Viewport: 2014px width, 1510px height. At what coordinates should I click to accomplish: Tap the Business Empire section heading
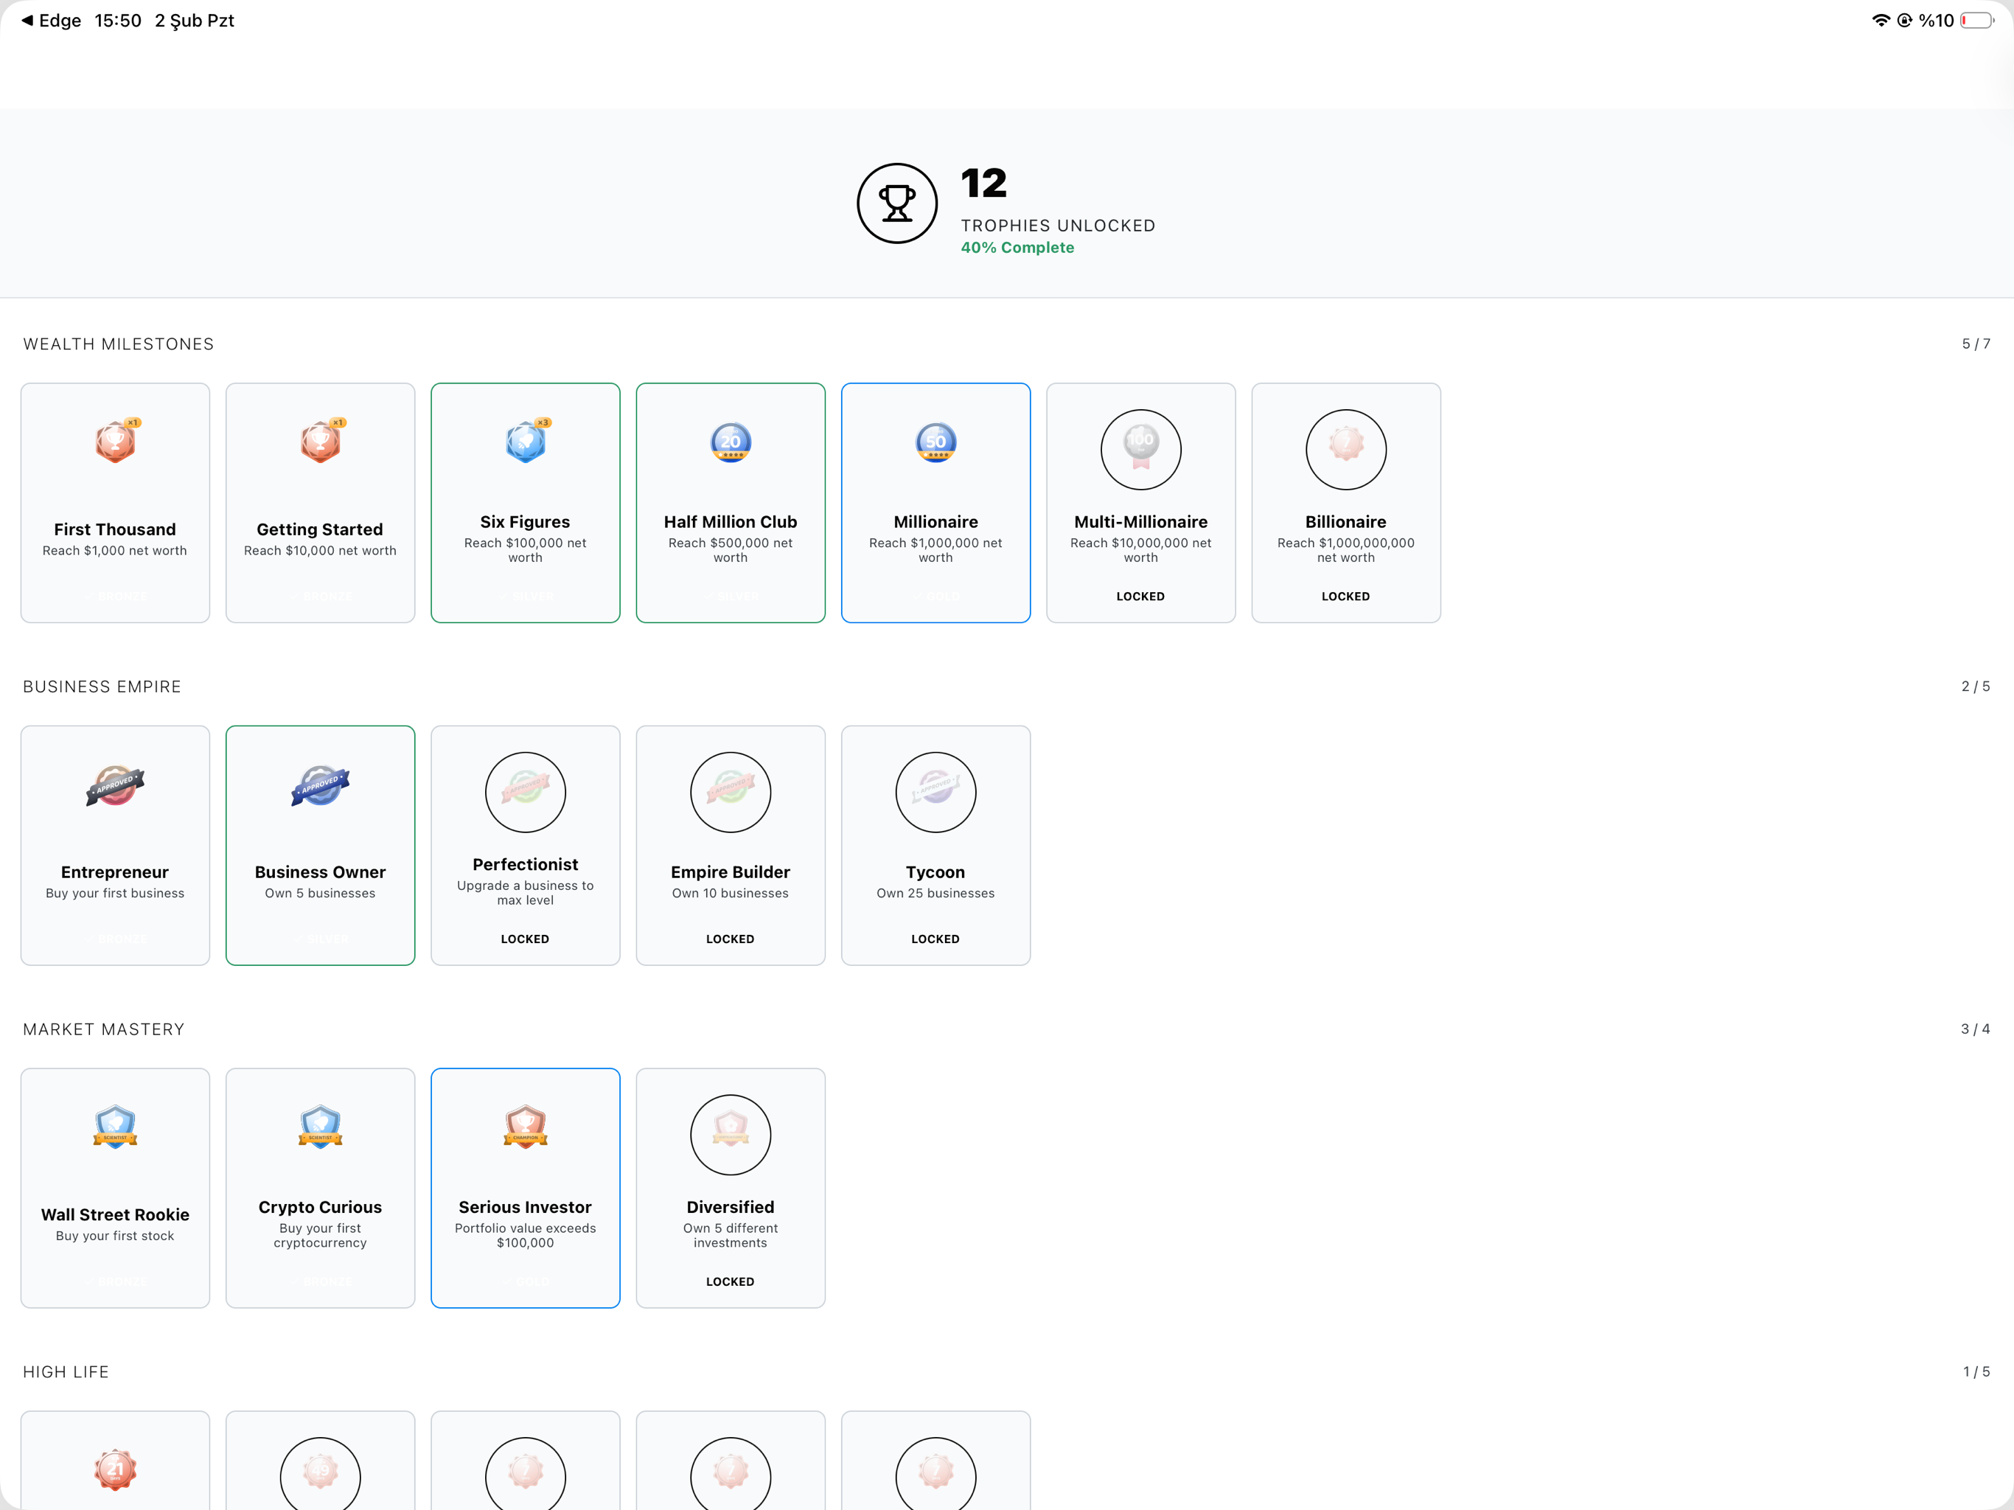(102, 686)
